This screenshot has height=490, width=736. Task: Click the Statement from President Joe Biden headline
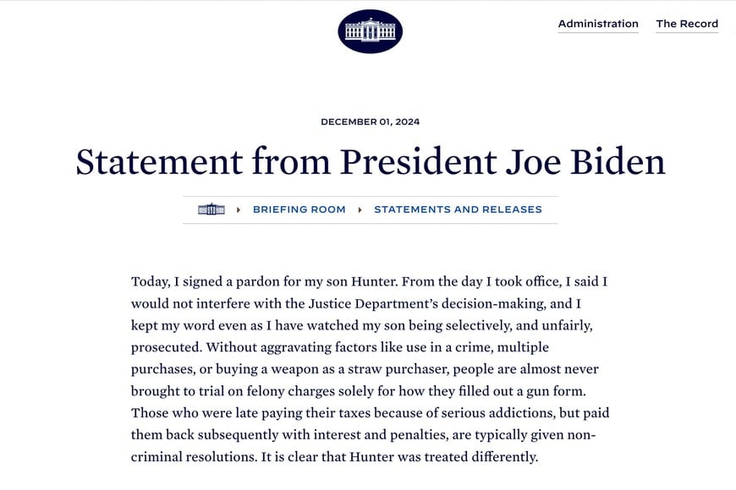[370, 162]
